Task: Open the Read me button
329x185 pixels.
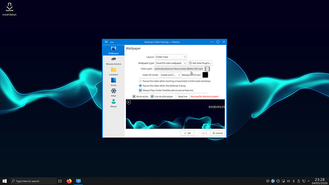Action: (183, 96)
